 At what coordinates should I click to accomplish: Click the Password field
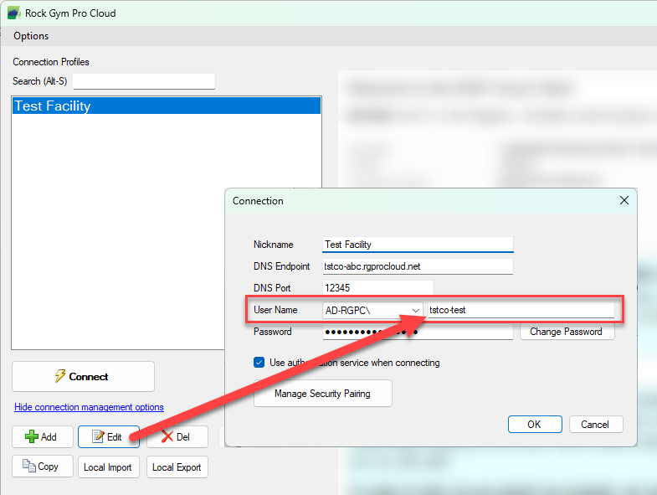(x=418, y=332)
